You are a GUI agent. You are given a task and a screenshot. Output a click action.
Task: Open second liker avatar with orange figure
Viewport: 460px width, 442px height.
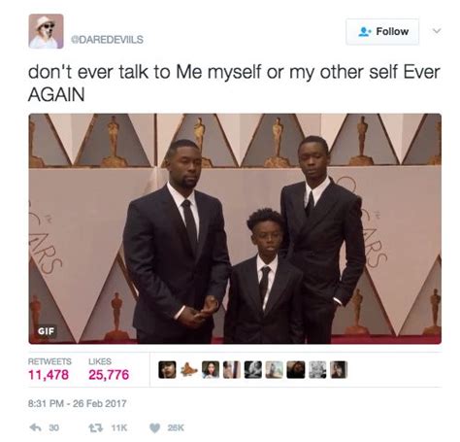[188, 370]
